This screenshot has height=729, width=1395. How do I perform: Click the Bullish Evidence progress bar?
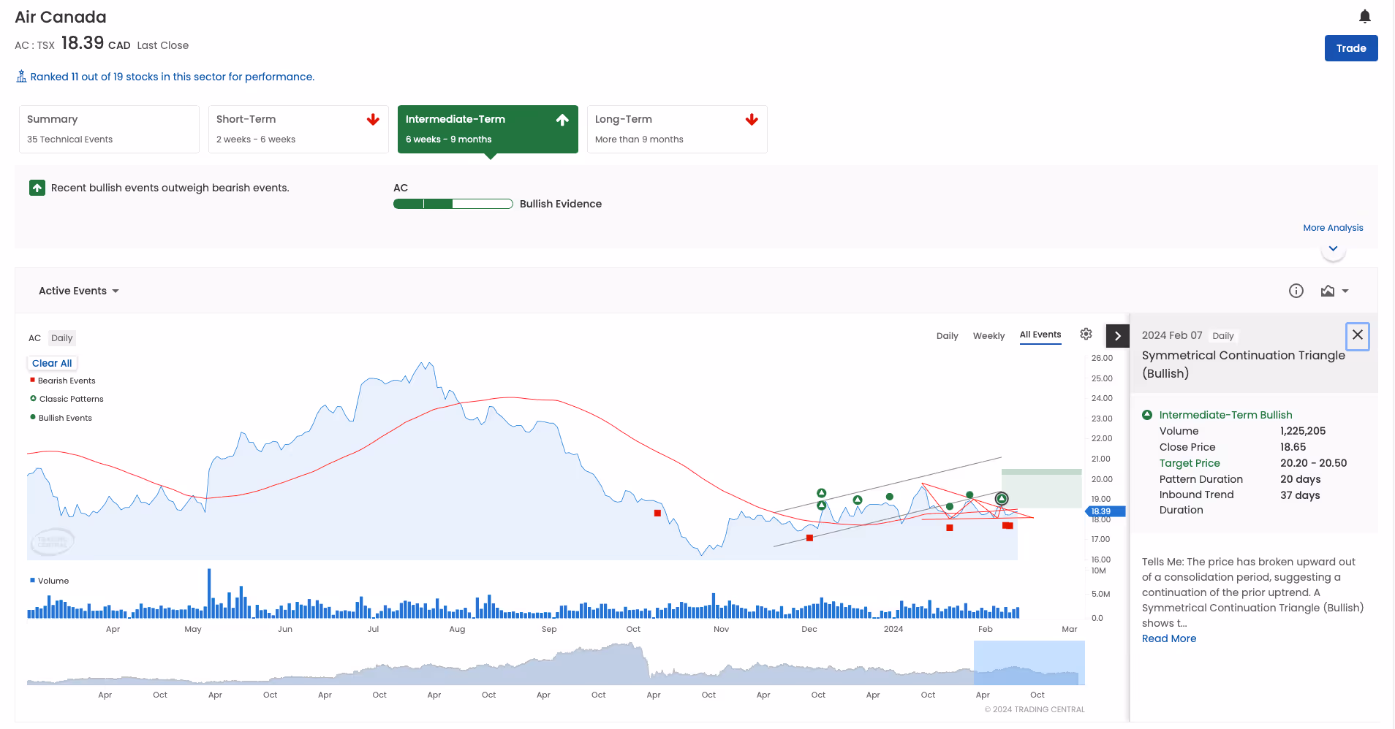coord(453,204)
